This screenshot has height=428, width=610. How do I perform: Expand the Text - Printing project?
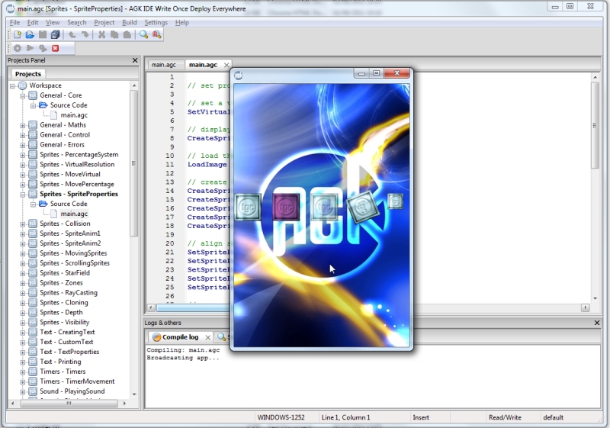(23, 362)
